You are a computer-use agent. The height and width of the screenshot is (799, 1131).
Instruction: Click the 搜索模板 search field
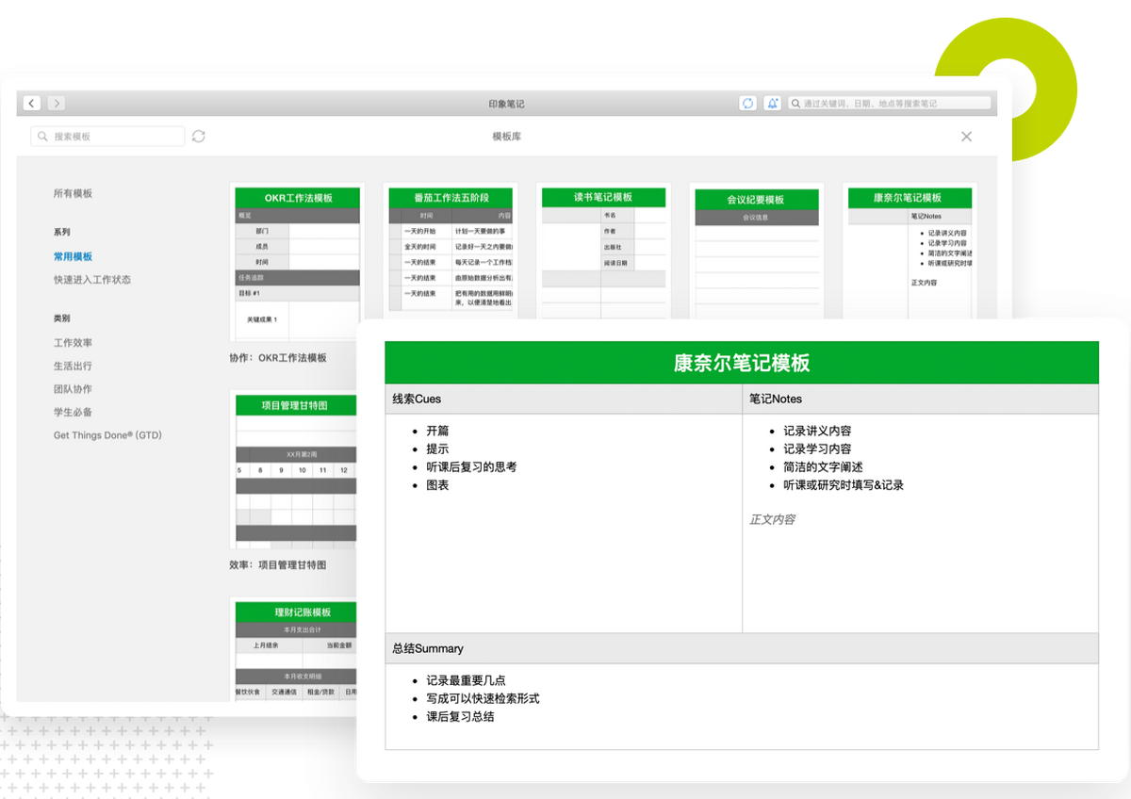[x=107, y=137]
